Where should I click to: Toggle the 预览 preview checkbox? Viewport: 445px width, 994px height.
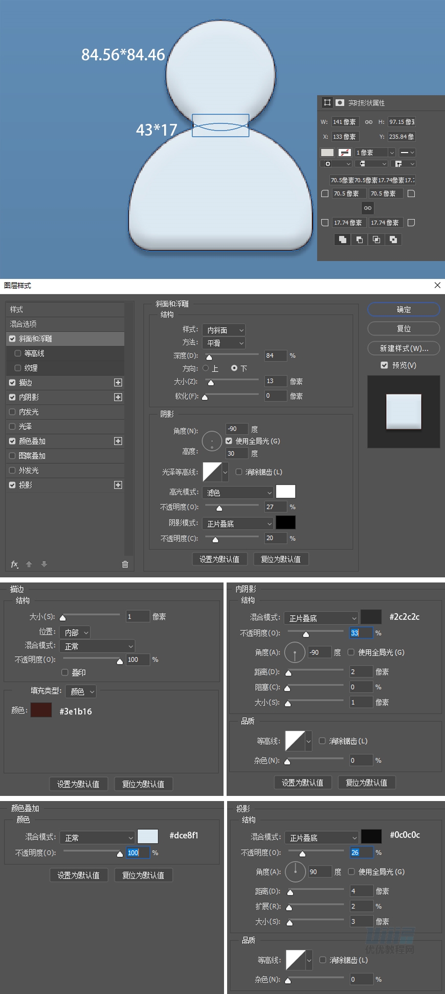click(x=384, y=365)
